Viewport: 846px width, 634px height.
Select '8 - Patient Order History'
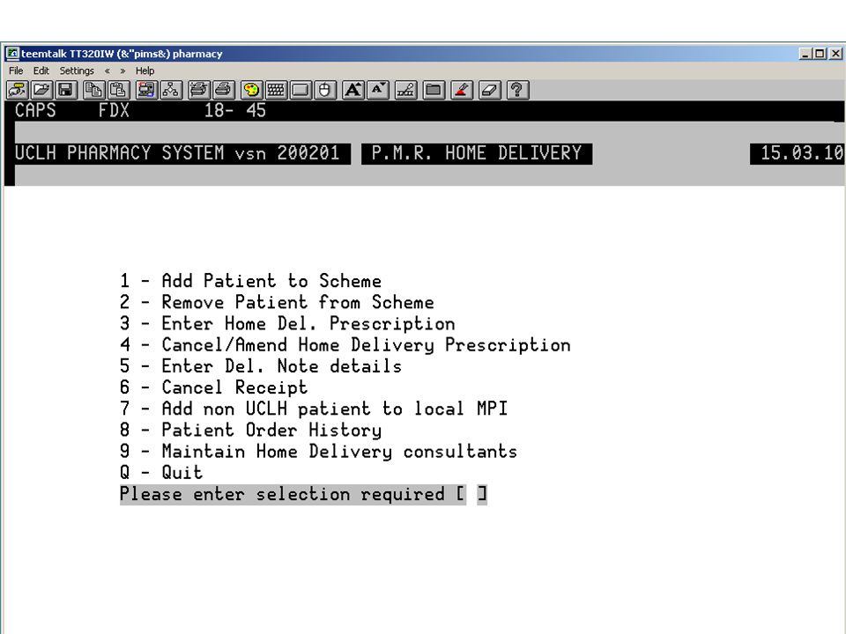pyautogui.click(x=251, y=430)
